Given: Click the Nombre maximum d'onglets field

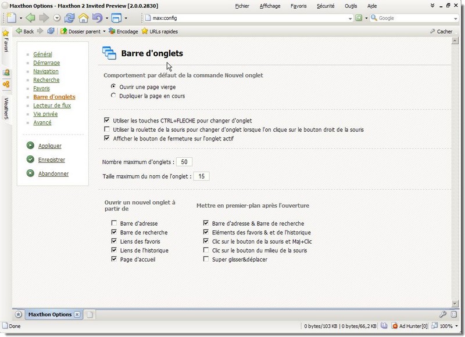Looking at the screenshot, I should (184, 162).
